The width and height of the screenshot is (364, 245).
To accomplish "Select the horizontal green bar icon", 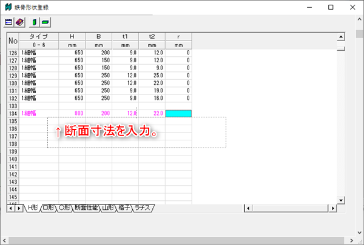I will click(x=45, y=22).
